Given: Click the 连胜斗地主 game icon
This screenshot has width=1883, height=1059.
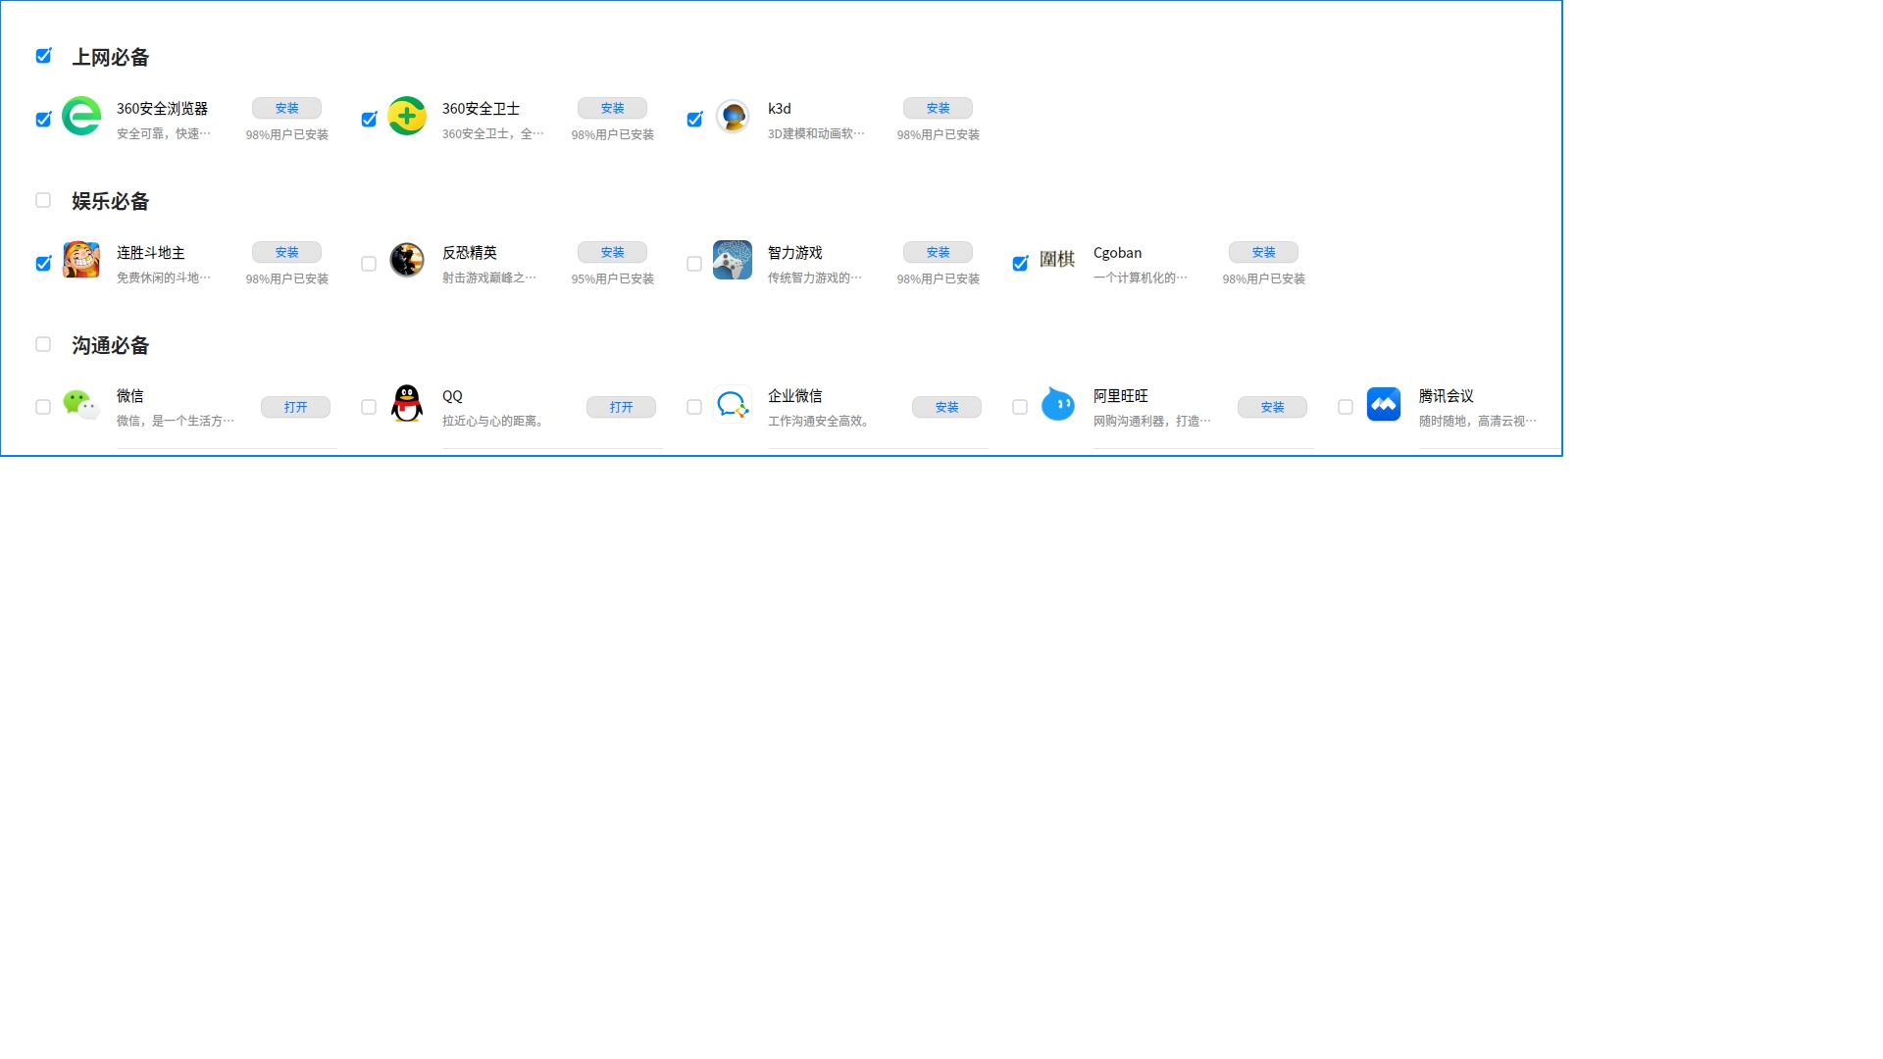Looking at the screenshot, I should [82, 261].
